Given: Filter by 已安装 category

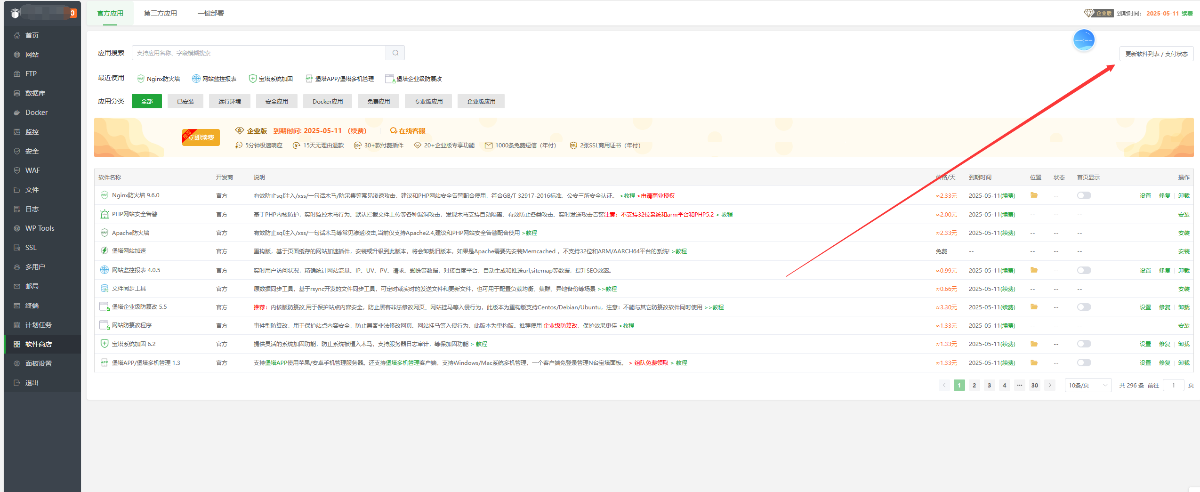Looking at the screenshot, I should [x=185, y=101].
